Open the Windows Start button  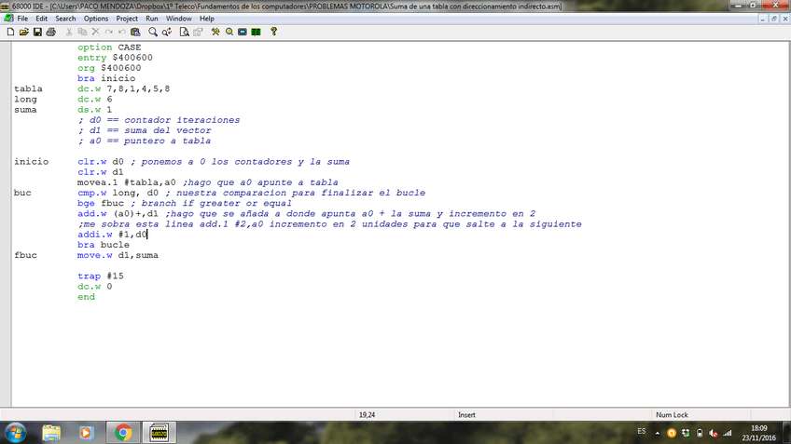click(x=16, y=433)
